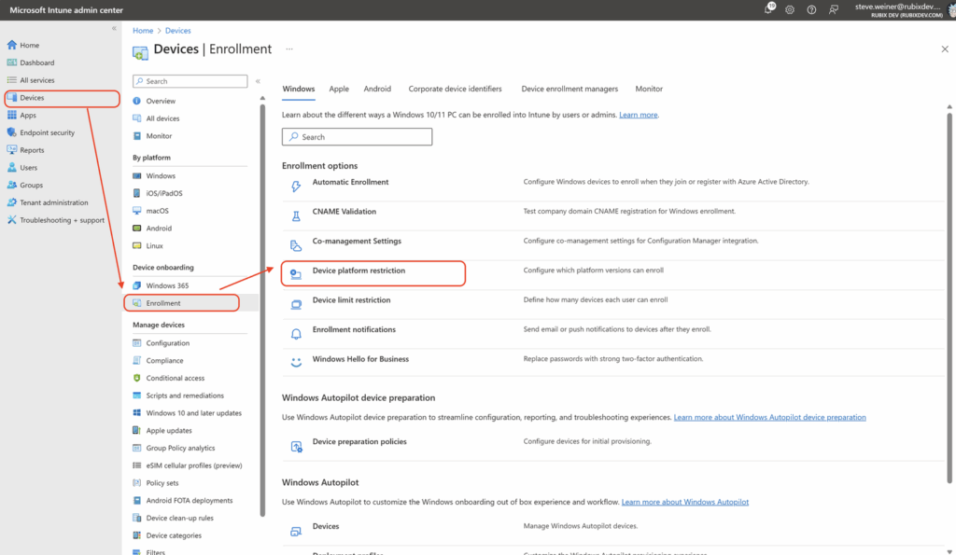956x555 pixels.
Task: Select Devices in the left navigation
Action: (62, 98)
